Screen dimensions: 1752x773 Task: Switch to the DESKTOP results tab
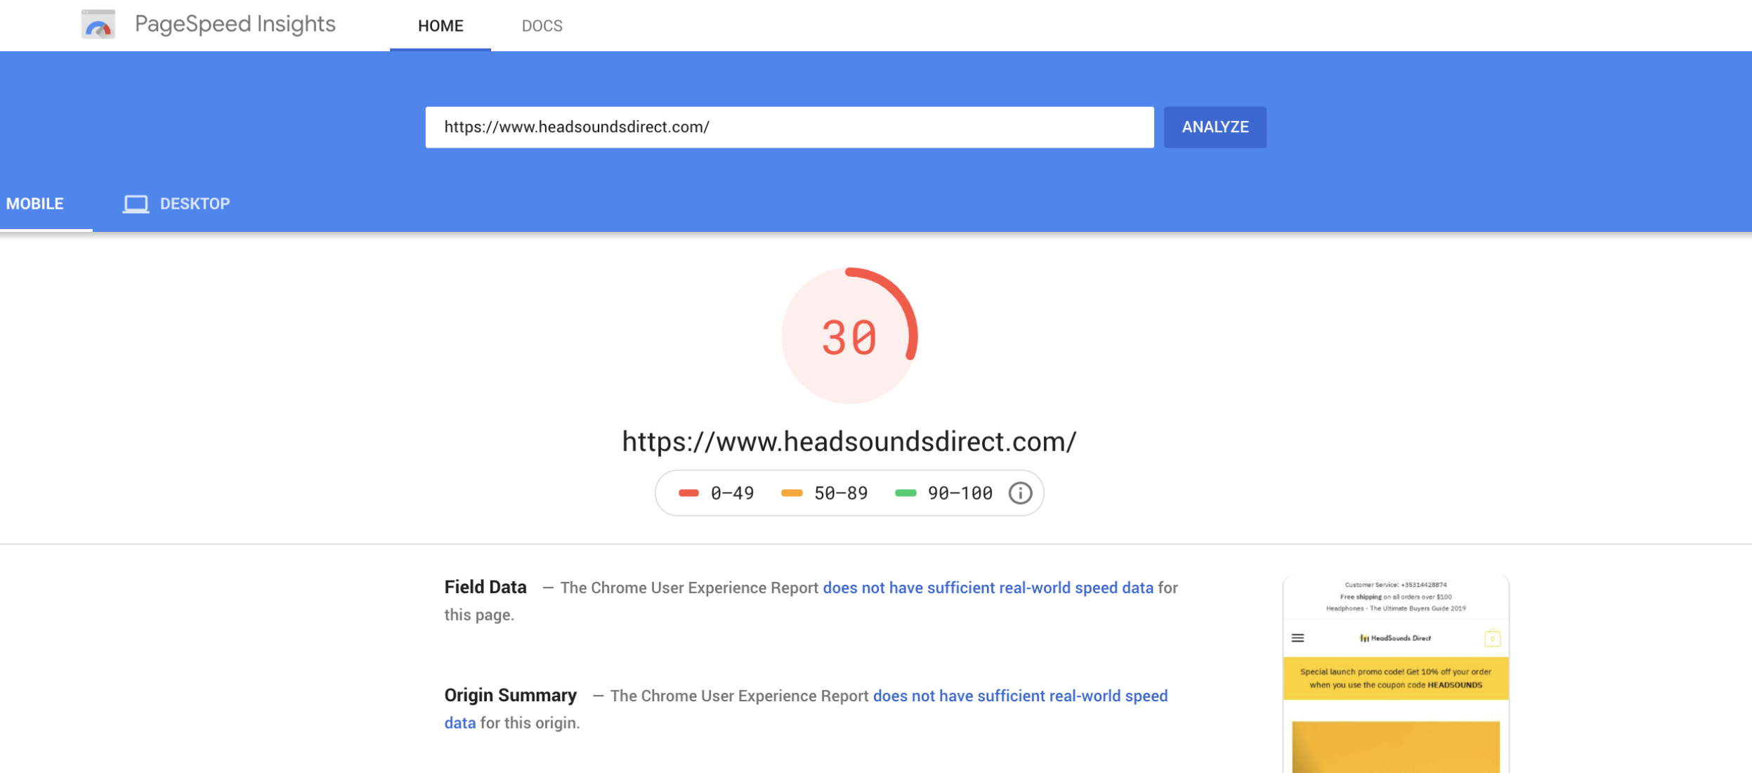(x=176, y=204)
